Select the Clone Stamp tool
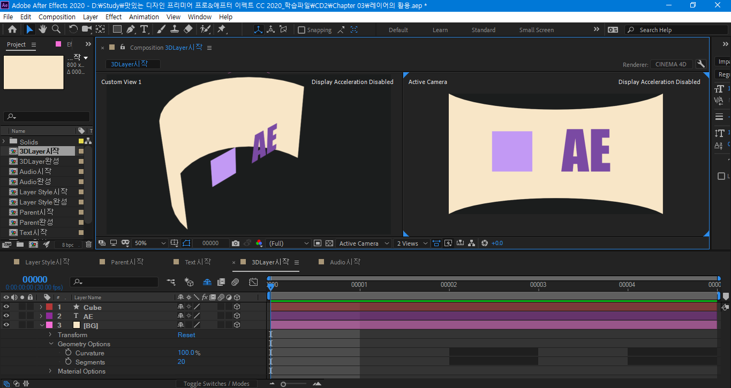The width and height of the screenshot is (731, 388). tap(175, 29)
